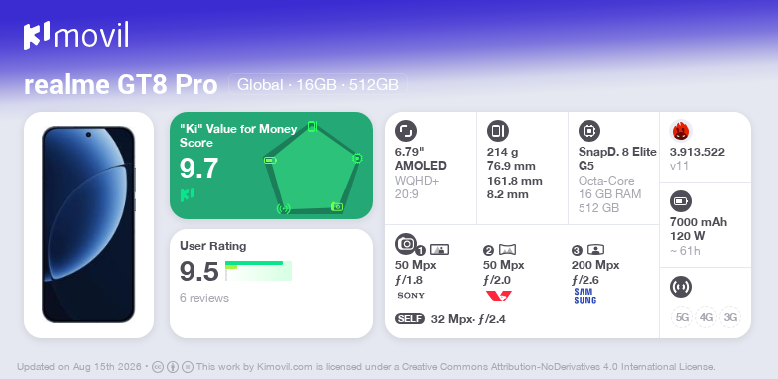778x379 pixels.
Task: Click the realme GT8 Pro phone image
Action: pos(89,224)
